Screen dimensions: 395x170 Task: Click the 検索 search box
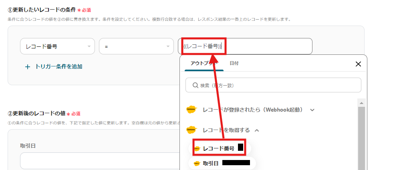click(273, 85)
